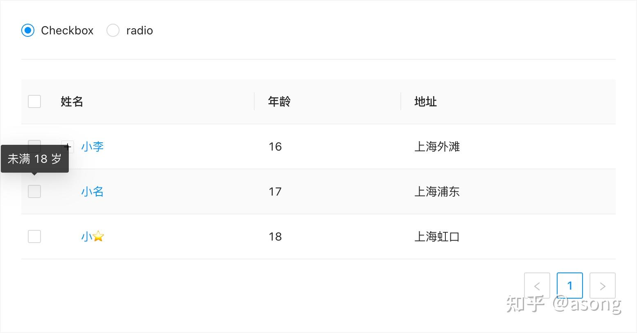Select page 1 in pagination
Screen dimensions: 637x333
coord(569,286)
